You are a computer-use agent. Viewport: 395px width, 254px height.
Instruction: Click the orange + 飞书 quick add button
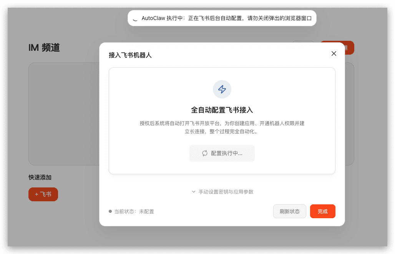[x=43, y=194]
